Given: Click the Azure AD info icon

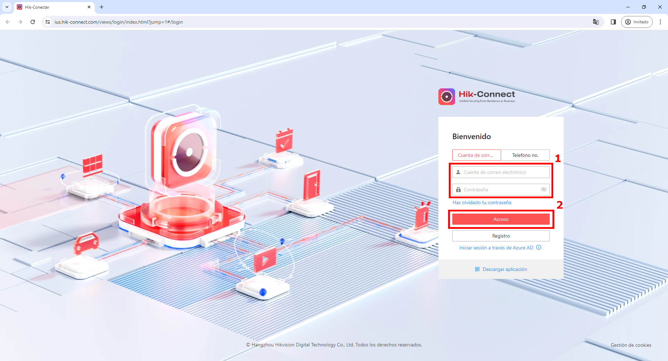Looking at the screenshot, I should (x=539, y=248).
